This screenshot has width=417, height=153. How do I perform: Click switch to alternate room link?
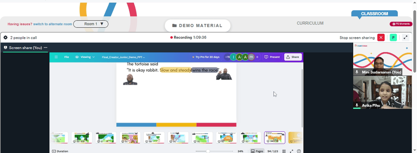tap(53, 24)
